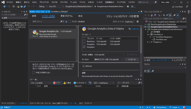191x109 pixels.
Task: Click the Install button
Action: [132, 60]
